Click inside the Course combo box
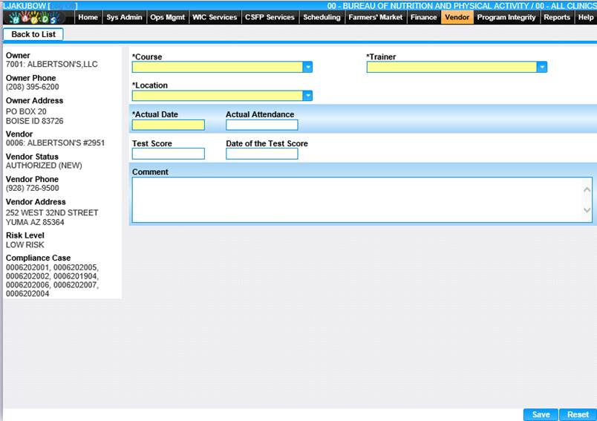This screenshot has width=597, height=421. [218, 67]
